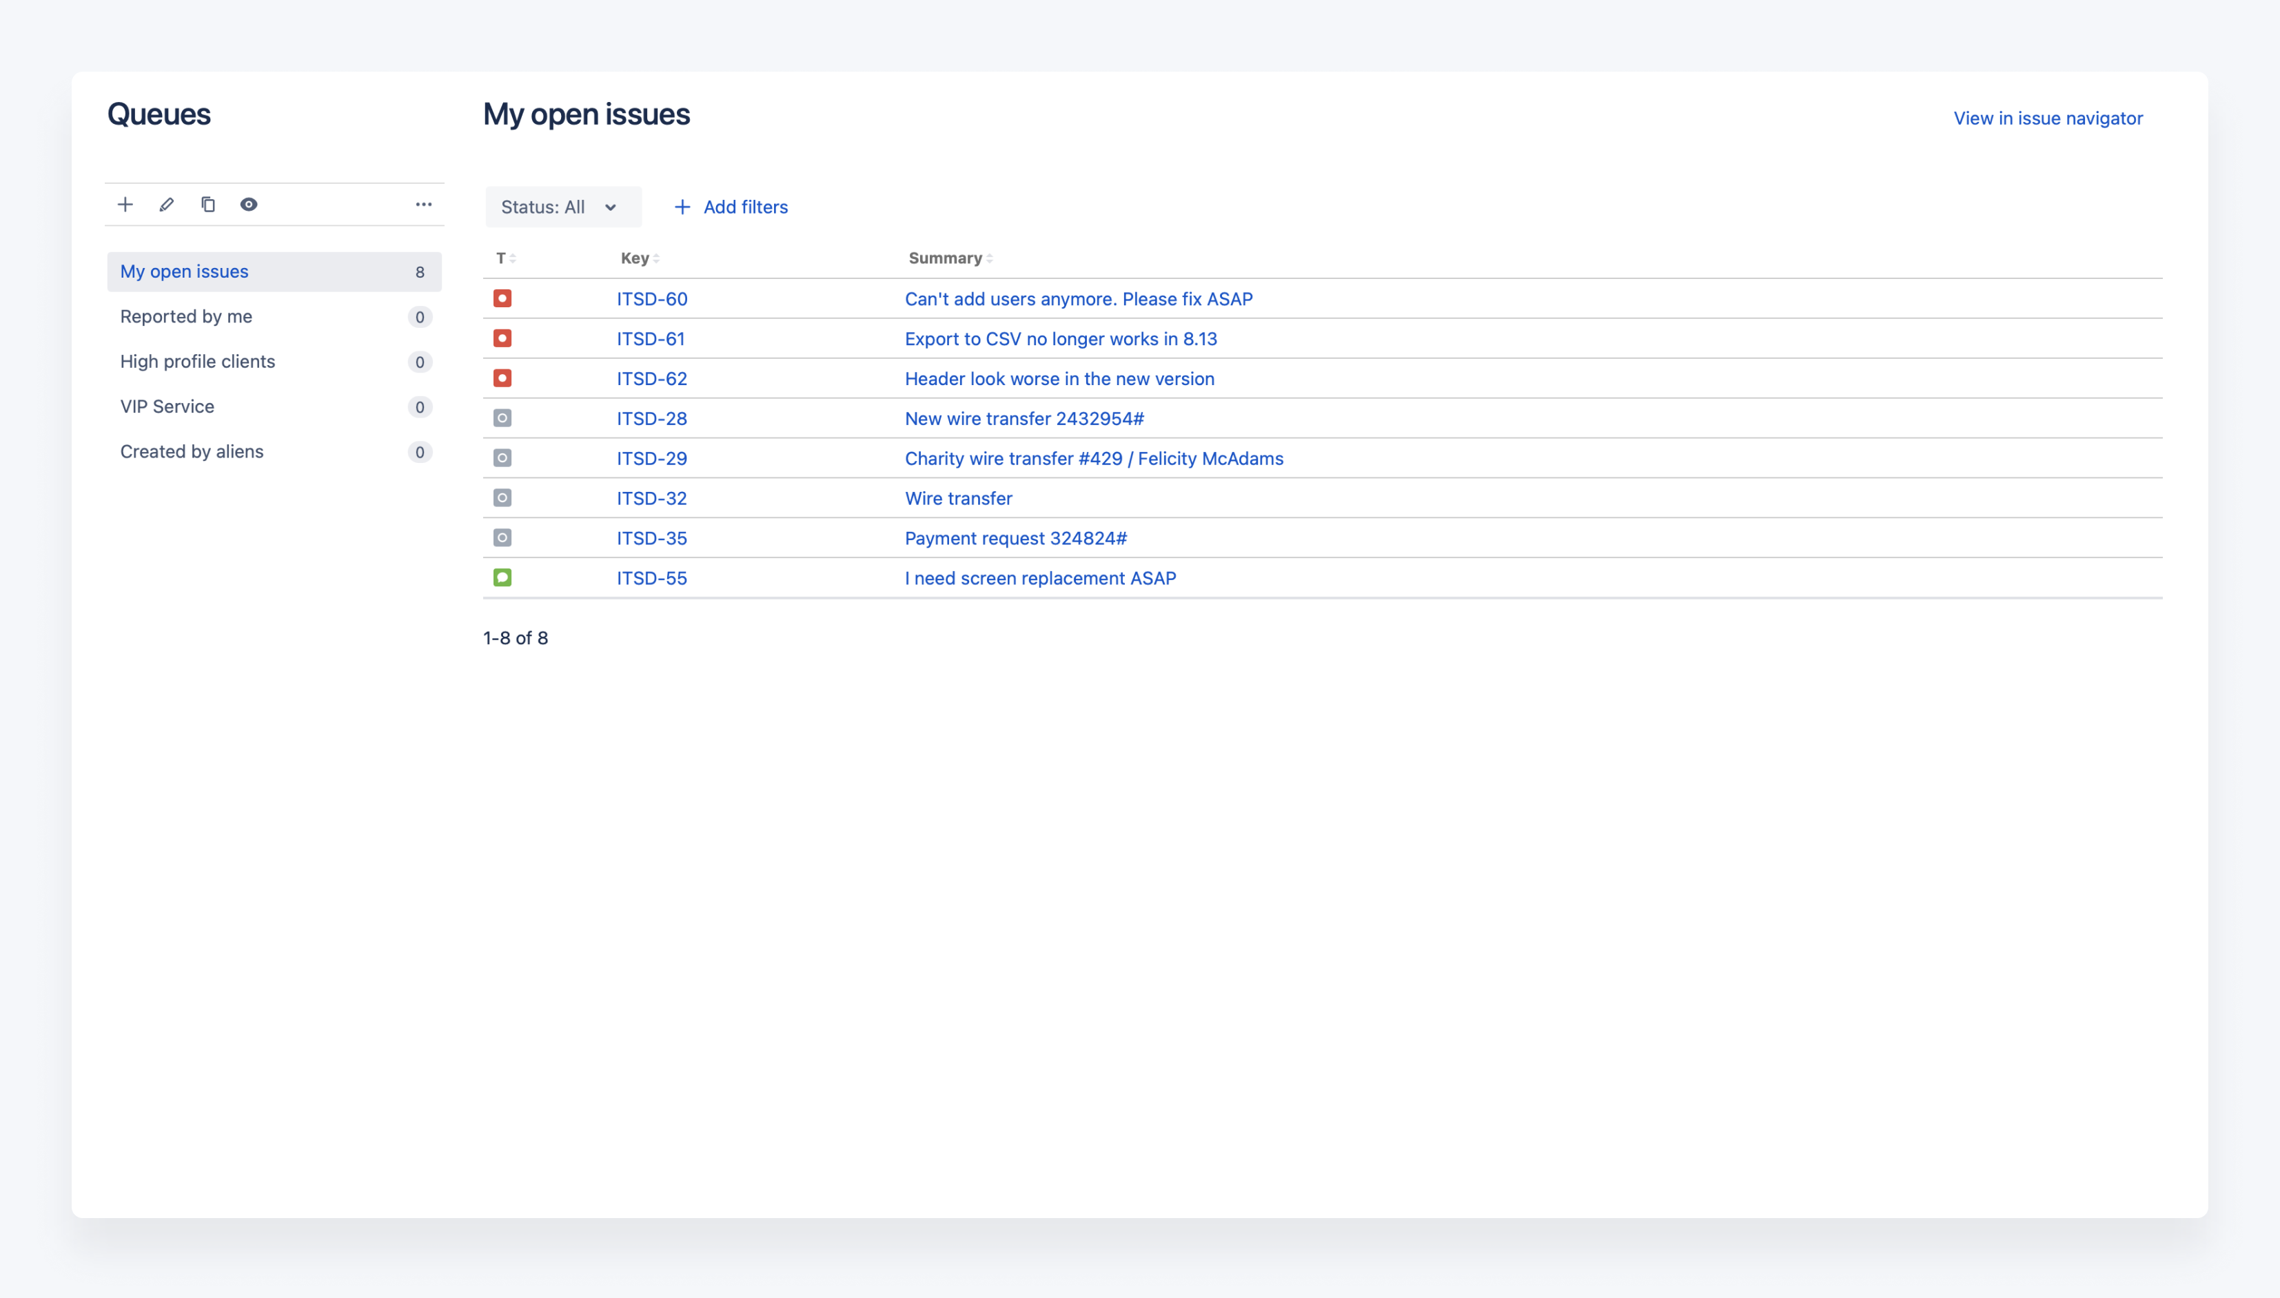Click the green issue type icon for ITSD-55

click(503, 577)
